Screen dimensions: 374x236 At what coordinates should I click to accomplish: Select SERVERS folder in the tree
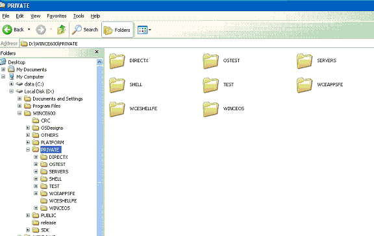[58, 172]
